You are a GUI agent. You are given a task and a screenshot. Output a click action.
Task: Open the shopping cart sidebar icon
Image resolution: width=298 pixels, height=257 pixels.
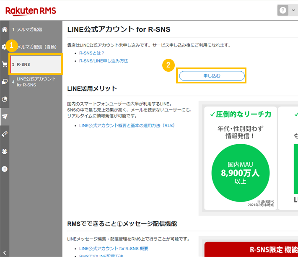[5, 64]
